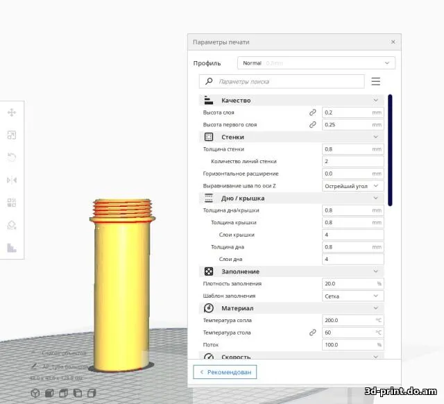The image size is (444, 404).
Task: Select the Move tool in left toolbar
Action: click(x=12, y=112)
